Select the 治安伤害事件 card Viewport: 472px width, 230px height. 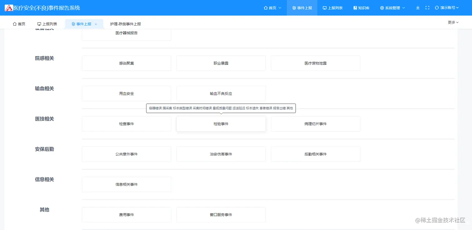click(x=221, y=154)
